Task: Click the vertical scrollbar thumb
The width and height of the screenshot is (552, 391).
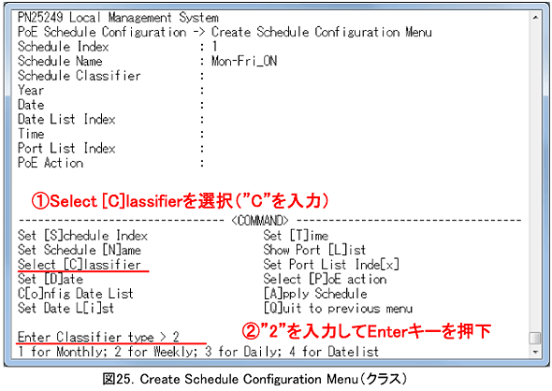Action: point(535,339)
